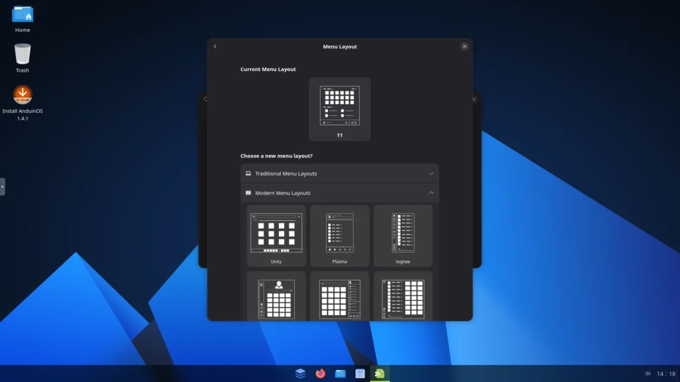The image size is (680, 382).
Task: Collapse Modern Menu Layouts section
Action: click(x=339, y=193)
